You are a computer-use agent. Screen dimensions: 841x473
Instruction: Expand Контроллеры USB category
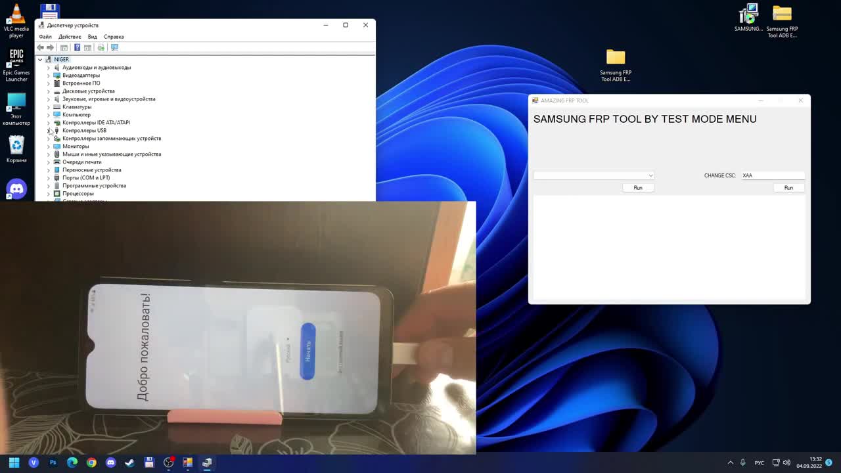tap(48, 131)
